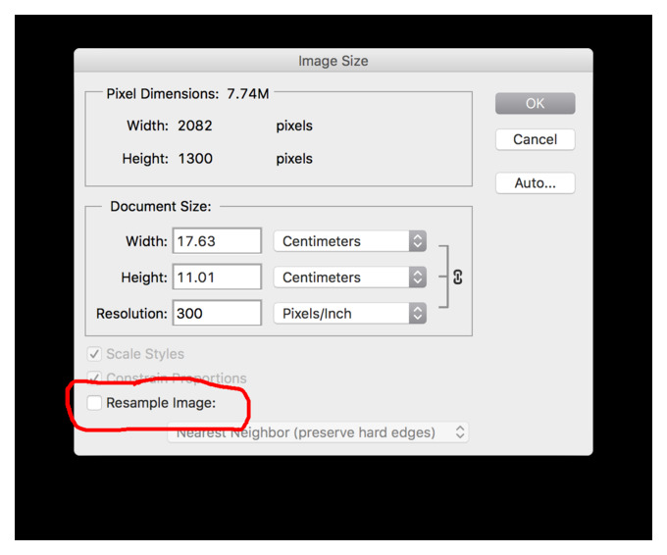Click the Width unit stepper arrows
The height and width of the screenshot is (555, 667).
(418, 241)
